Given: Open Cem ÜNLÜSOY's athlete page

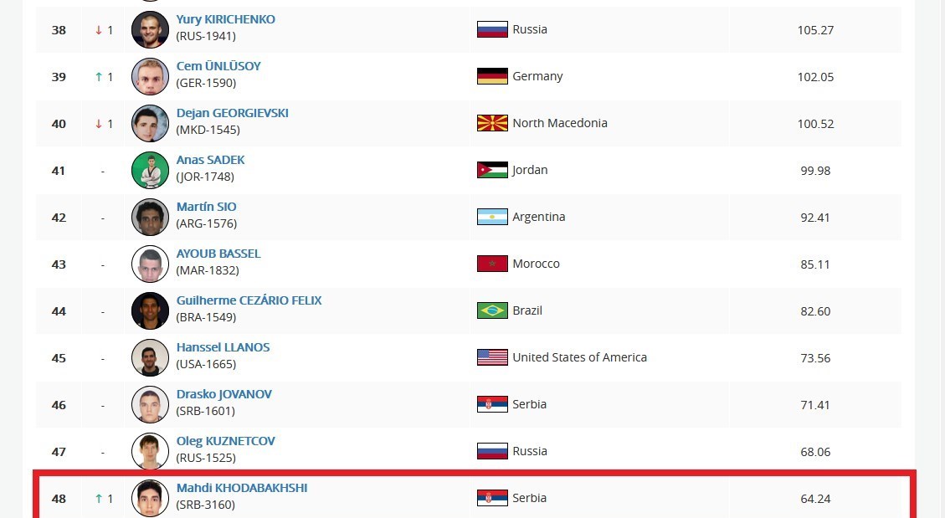Looking at the screenshot, I should [218, 66].
